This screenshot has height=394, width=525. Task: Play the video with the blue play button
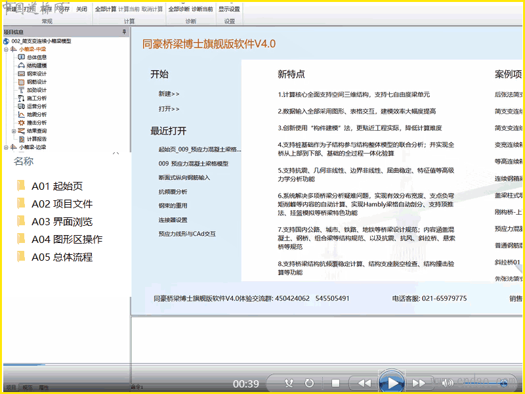pyautogui.click(x=392, y=383)
